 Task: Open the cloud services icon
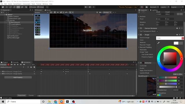coord(147,7)
